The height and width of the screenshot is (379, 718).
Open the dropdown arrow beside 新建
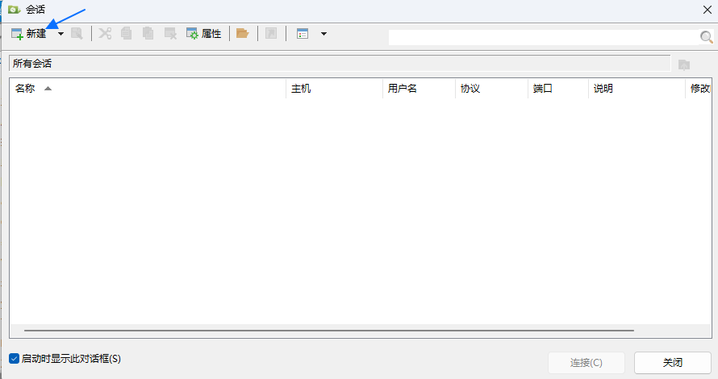[x=61, y=34]
